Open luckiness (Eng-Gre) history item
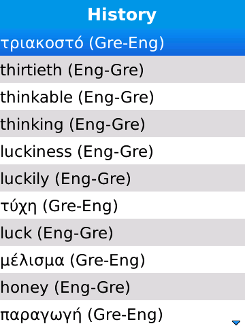245x326 pixels. click(x=122, y=151)
